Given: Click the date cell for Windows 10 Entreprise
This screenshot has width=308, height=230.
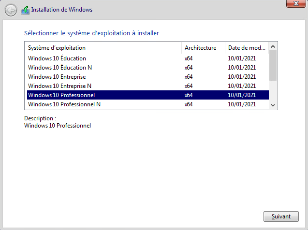Looking at the screenshot, I should point(242,77).
